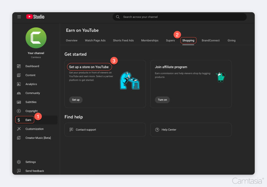Click the Send feedback item
267x187 pixels.
coord(34,171)
